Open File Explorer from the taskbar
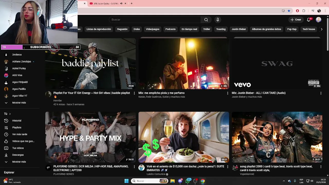Screen dimensions: 329x185 pyautogui.click(x=172, y=181)
